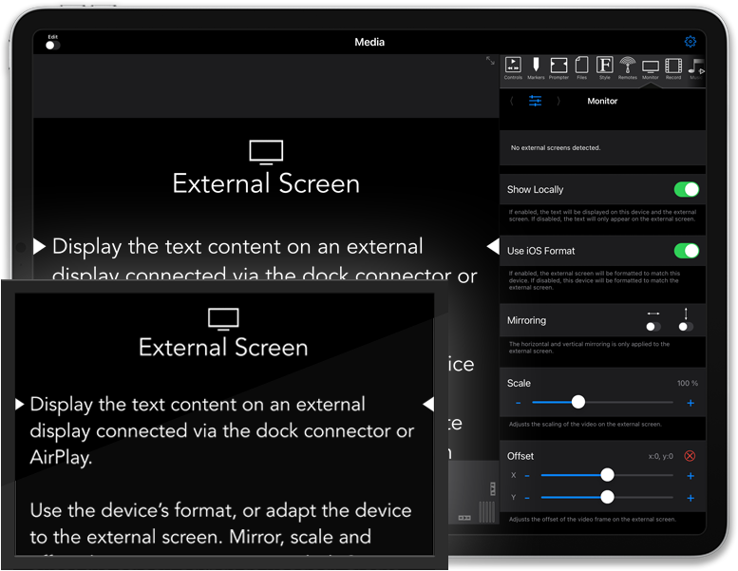The height and width of the screenshot is (571, 738).
Task: Toggle horizontal Mirroring switch
Action: 653,326
